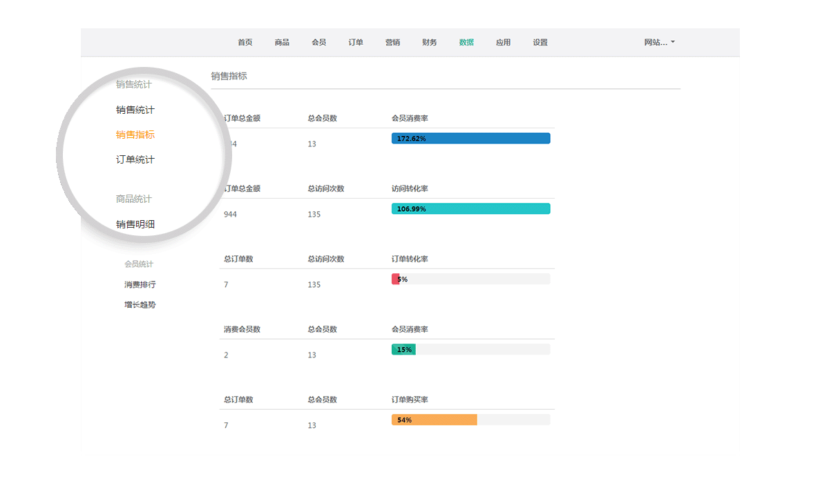Select the highlighted 数据 nav item
Image resolution: width=829 pixels, height=483 pixels.
pos(466,43)
